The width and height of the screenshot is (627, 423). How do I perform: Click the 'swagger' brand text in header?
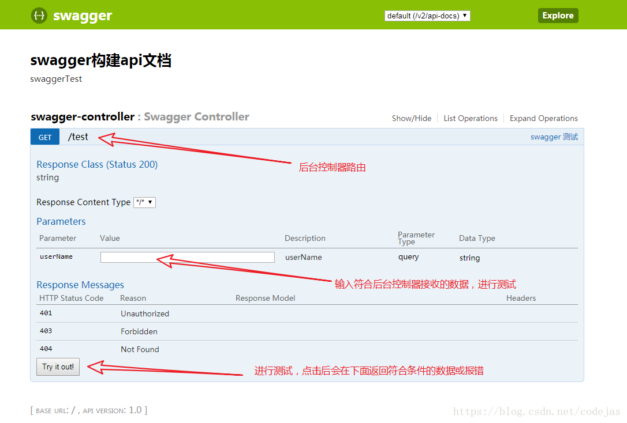[83, 16]
